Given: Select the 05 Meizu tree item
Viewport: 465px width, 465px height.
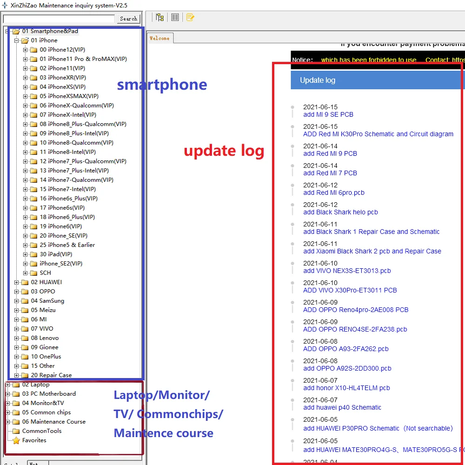Looking at the screenshot, I should tap(43, 310).
